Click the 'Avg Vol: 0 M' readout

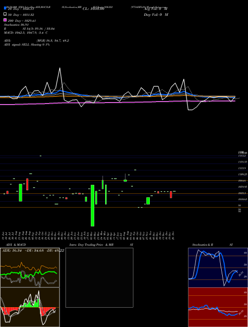tap(156, 9)
